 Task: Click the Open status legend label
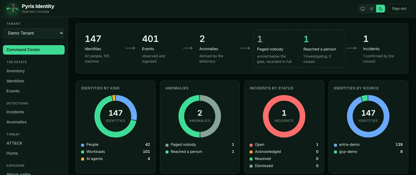260,145
